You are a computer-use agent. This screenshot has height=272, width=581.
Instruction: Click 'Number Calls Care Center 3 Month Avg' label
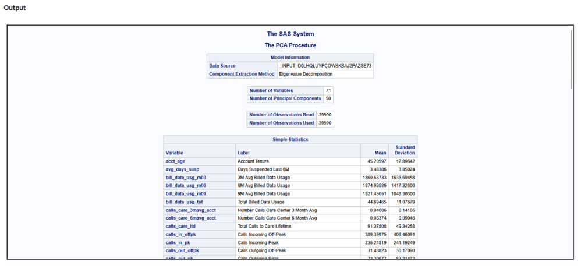coord(277,210)
